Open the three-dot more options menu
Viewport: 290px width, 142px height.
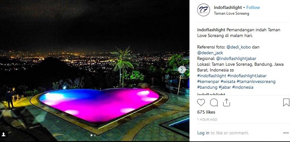[286, 133]
